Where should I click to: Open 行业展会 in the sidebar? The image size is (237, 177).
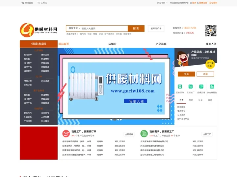coord(45,121)
